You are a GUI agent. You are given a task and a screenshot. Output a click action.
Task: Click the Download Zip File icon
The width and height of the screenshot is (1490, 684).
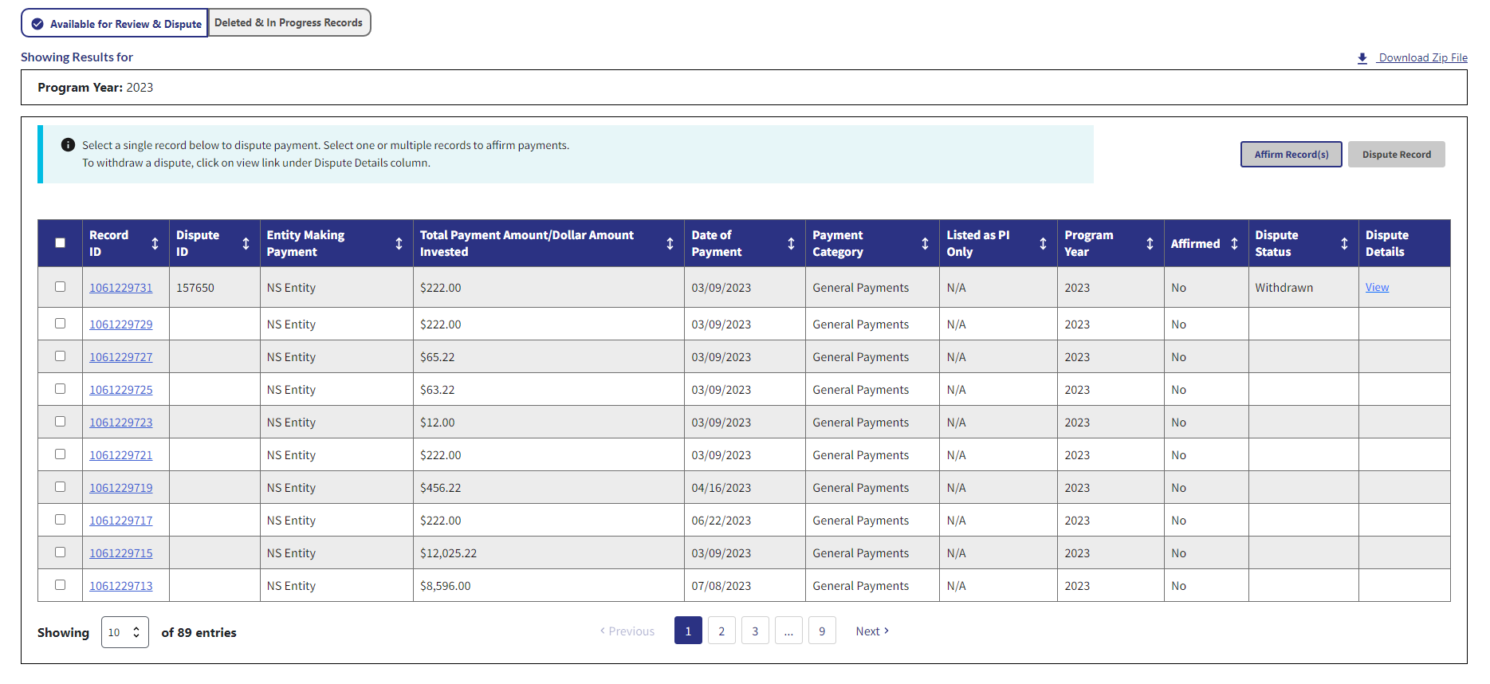1362,58
